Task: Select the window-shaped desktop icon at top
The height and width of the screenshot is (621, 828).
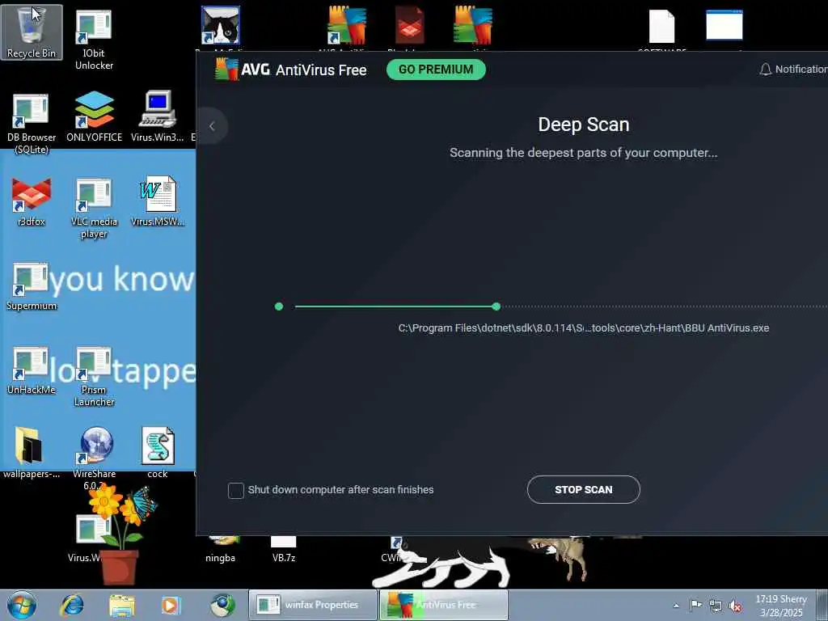Action: pos(724,25)
